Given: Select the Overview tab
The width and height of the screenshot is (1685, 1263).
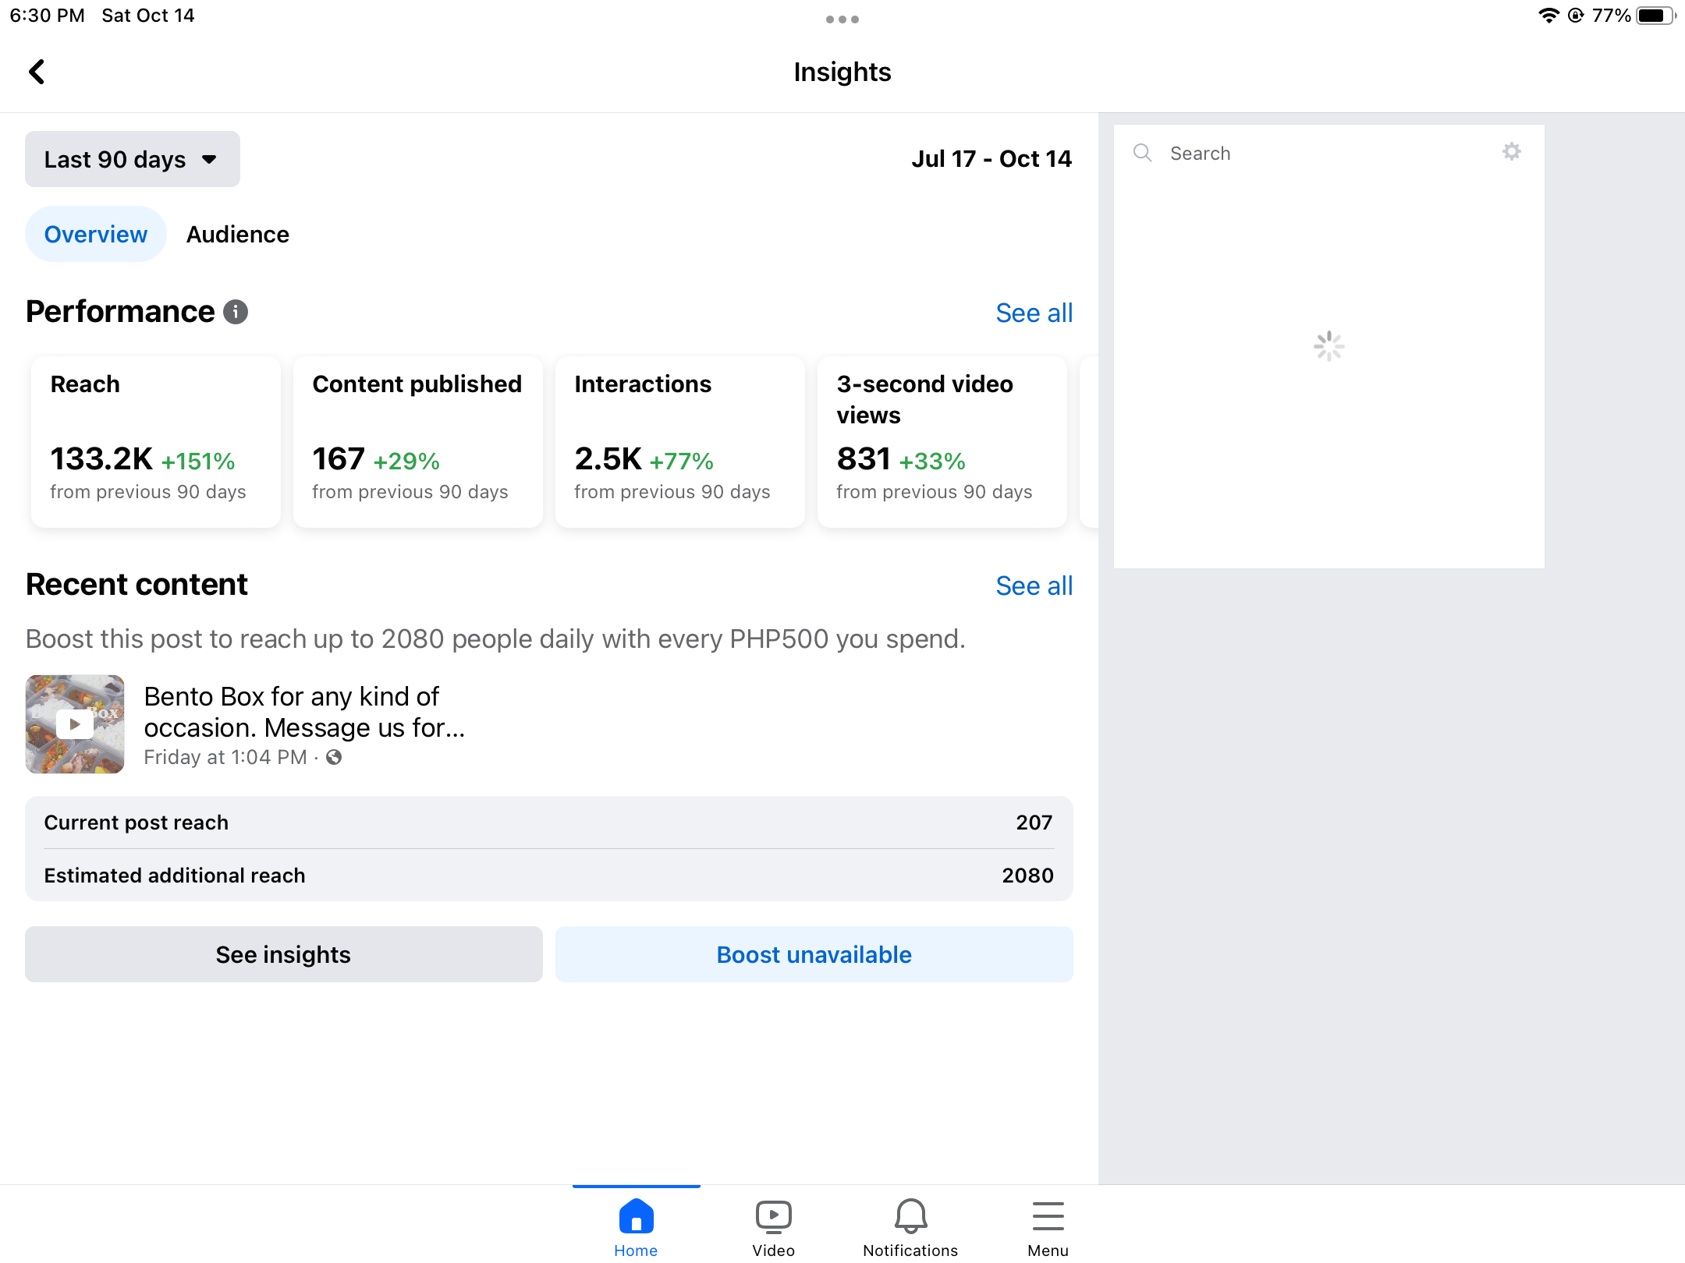Looking at the screenshot, I should pos(96,235).
